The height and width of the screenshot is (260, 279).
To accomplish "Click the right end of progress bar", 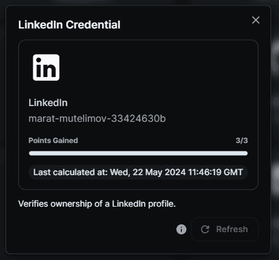I will coord(246,153).
